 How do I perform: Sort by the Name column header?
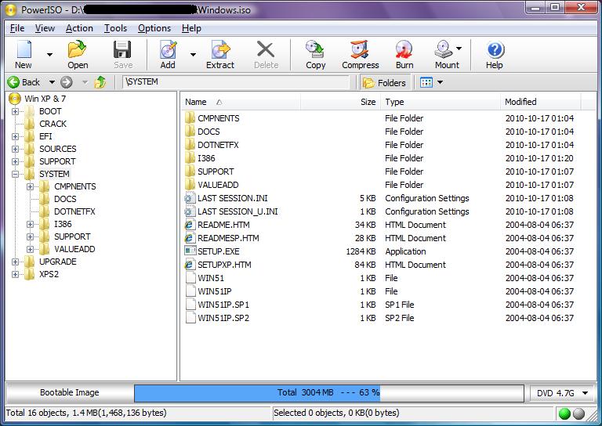coord(240,102)
